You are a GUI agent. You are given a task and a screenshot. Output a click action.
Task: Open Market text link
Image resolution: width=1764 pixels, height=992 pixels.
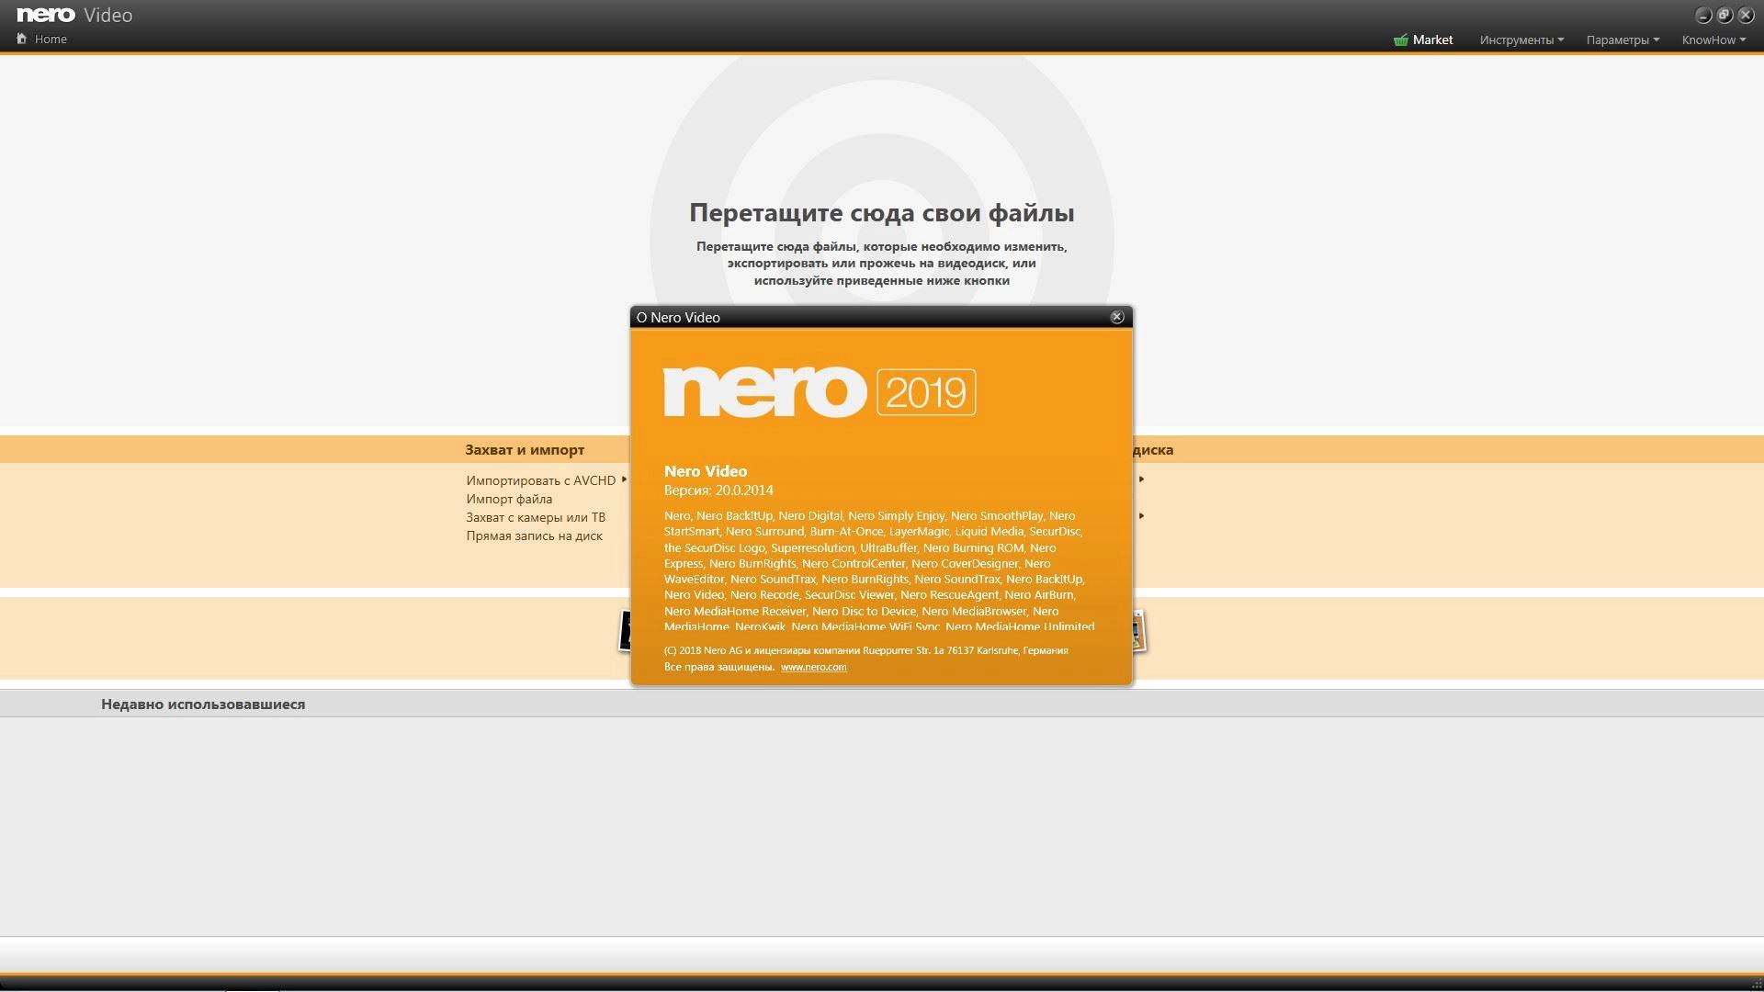1432,39
